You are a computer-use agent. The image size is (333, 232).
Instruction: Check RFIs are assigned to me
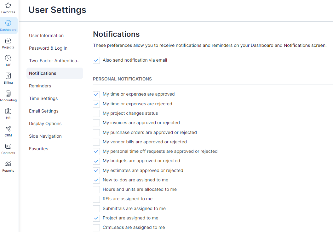96,199
